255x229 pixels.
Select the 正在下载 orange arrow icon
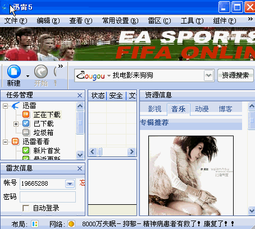coord(26,114)
